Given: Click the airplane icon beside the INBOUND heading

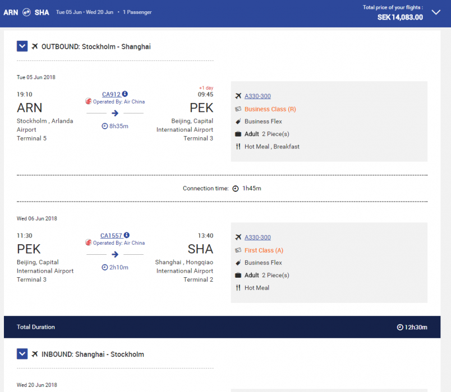Looking at the screenshot, I should [x=35, y=354].
